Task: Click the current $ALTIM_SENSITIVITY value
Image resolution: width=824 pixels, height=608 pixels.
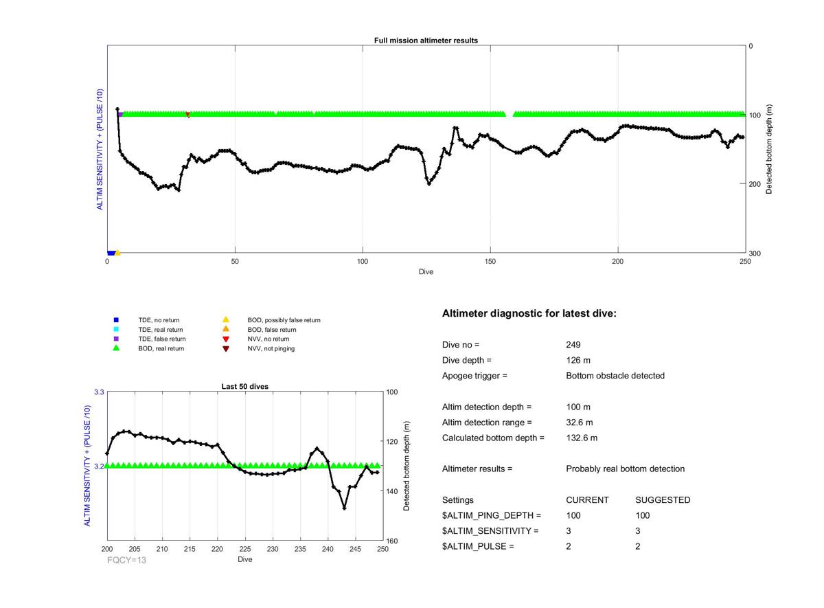Action: 569,531
